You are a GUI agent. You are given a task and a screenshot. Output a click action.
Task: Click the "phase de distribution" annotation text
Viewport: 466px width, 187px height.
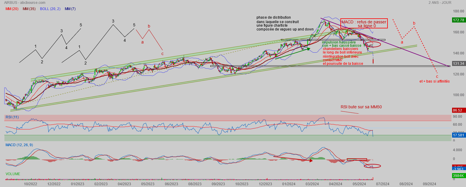click(x=274, y=17)
